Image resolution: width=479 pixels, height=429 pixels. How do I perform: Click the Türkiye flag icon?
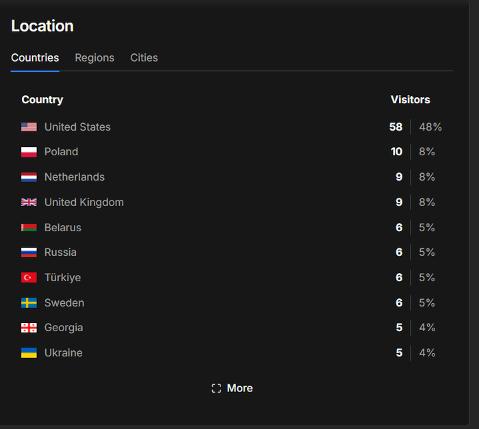tap(29, 277)
